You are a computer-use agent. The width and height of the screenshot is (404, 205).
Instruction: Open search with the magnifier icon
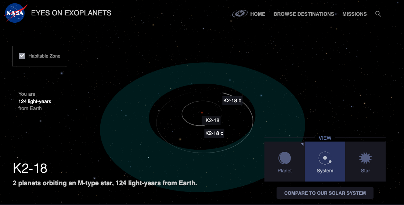[378, 14]
